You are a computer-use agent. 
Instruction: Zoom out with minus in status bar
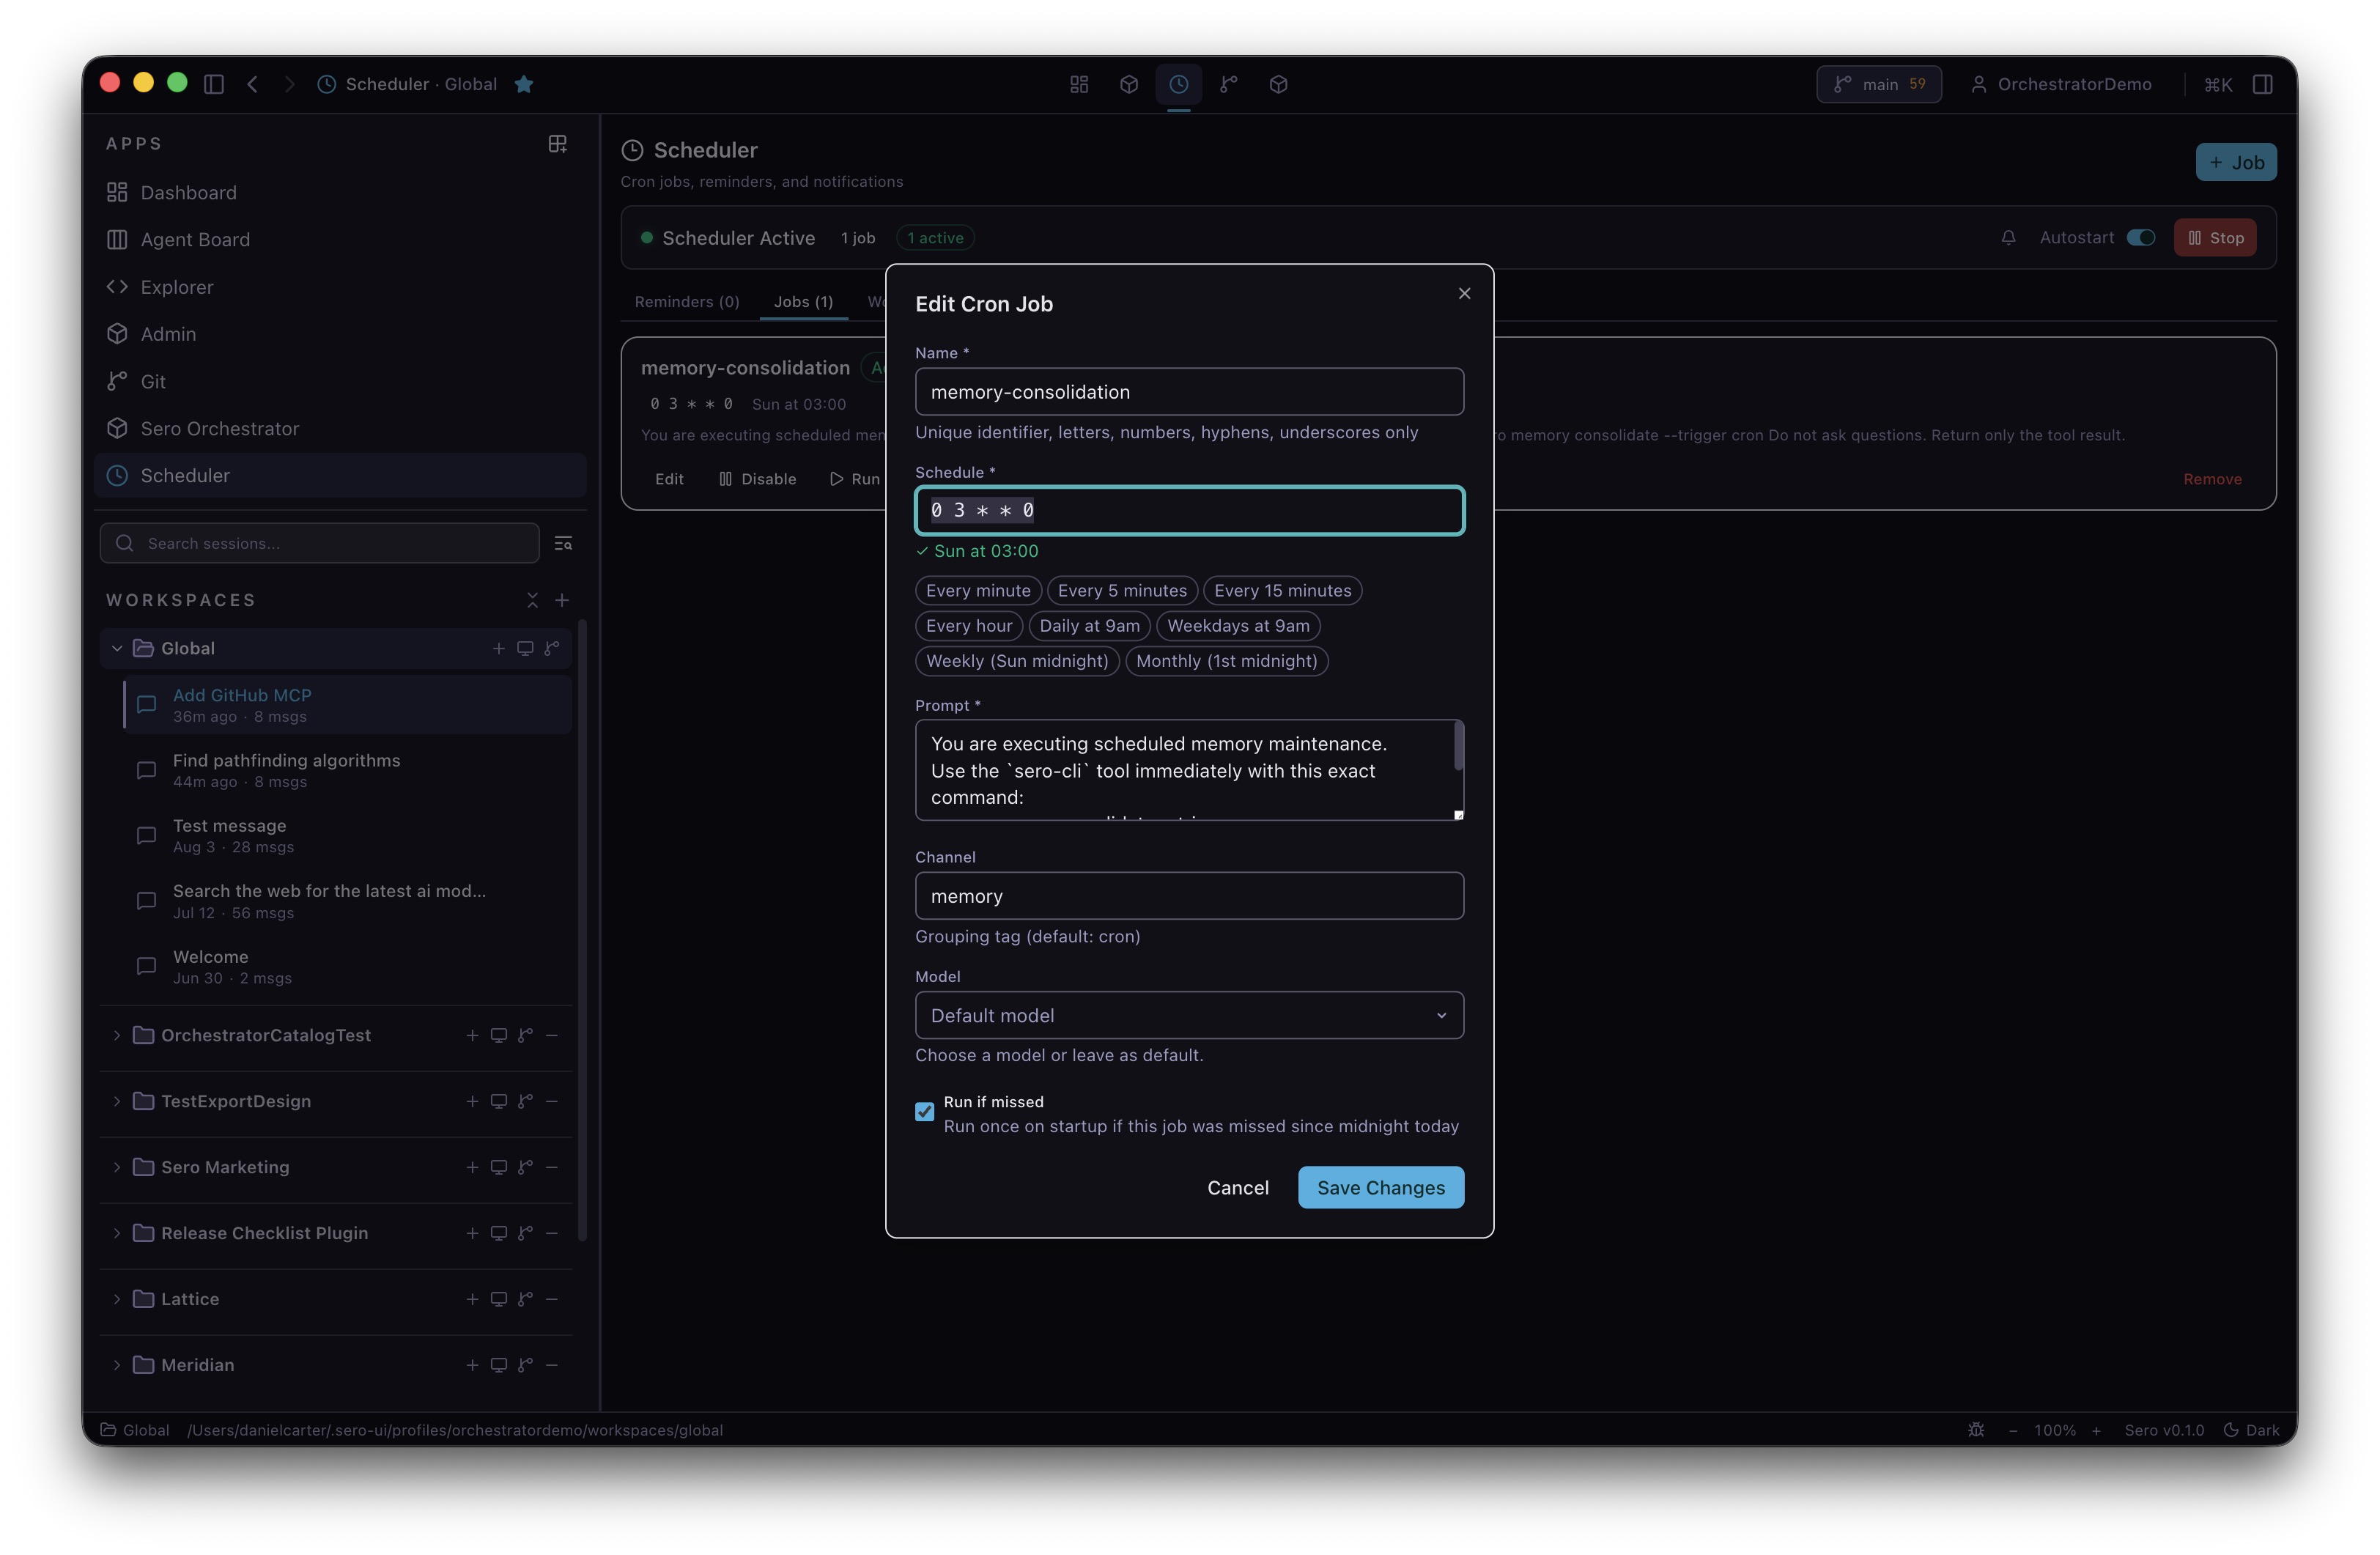tap(2013, 1430)
